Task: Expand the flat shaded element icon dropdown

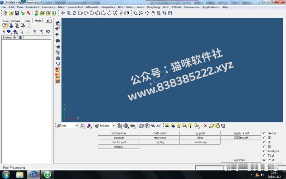Action: pyautogui.click(x=133, y=126)
